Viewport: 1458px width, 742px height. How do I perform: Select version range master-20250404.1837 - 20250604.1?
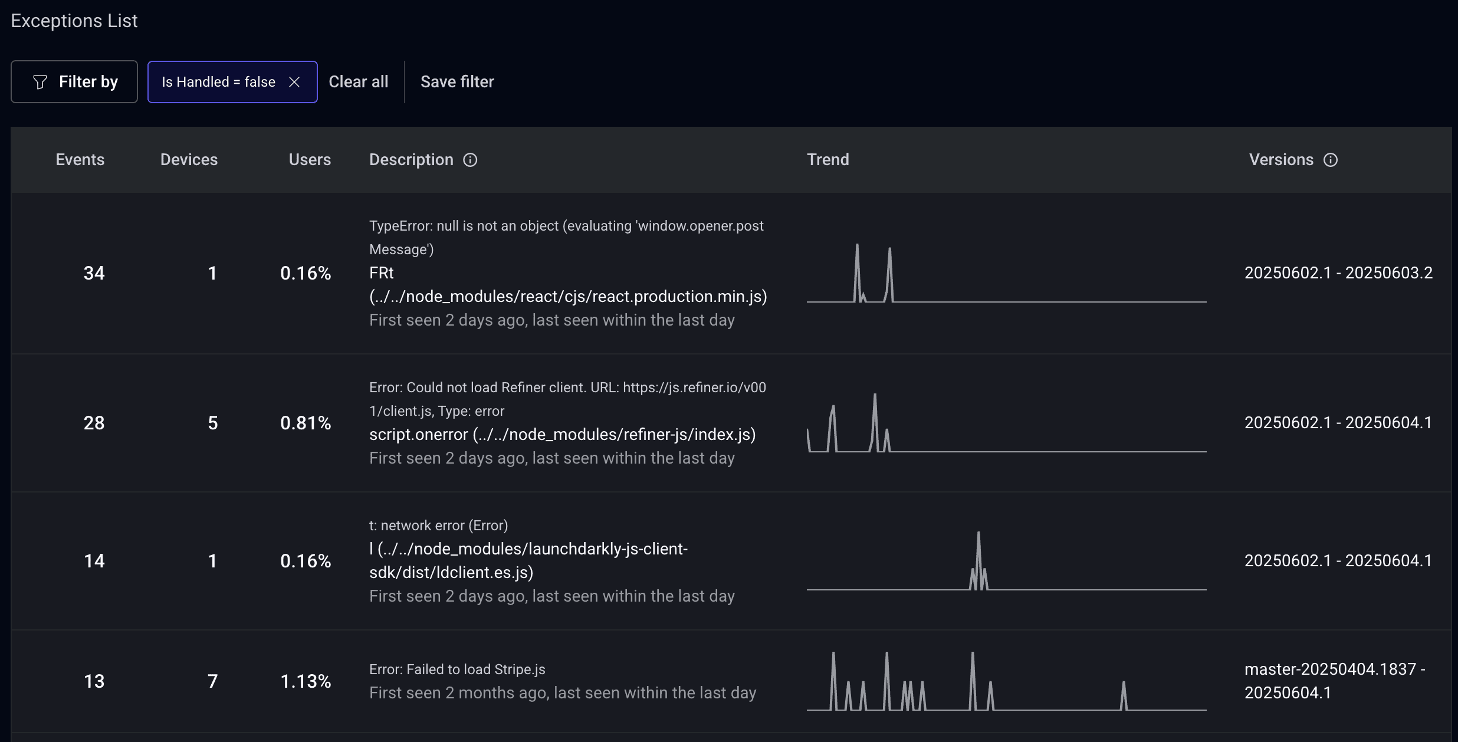1335,681
